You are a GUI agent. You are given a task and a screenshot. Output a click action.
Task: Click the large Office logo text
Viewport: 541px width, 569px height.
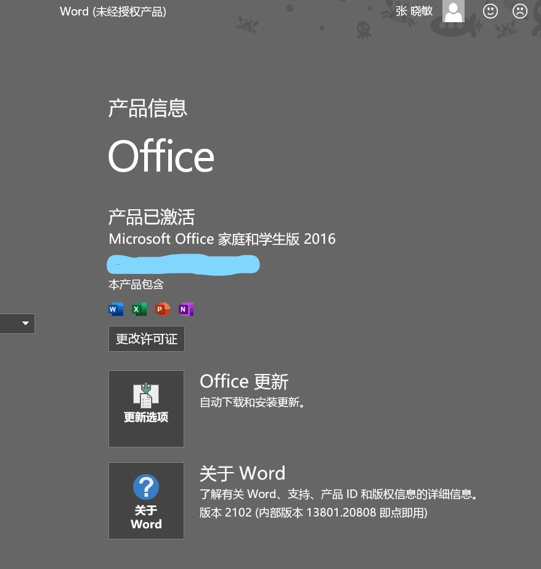pyautogui.click(x=161, y=156)
